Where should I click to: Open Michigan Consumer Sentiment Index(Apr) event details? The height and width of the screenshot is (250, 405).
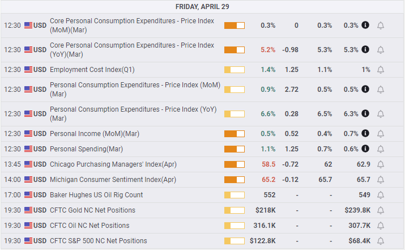point(113,180)
